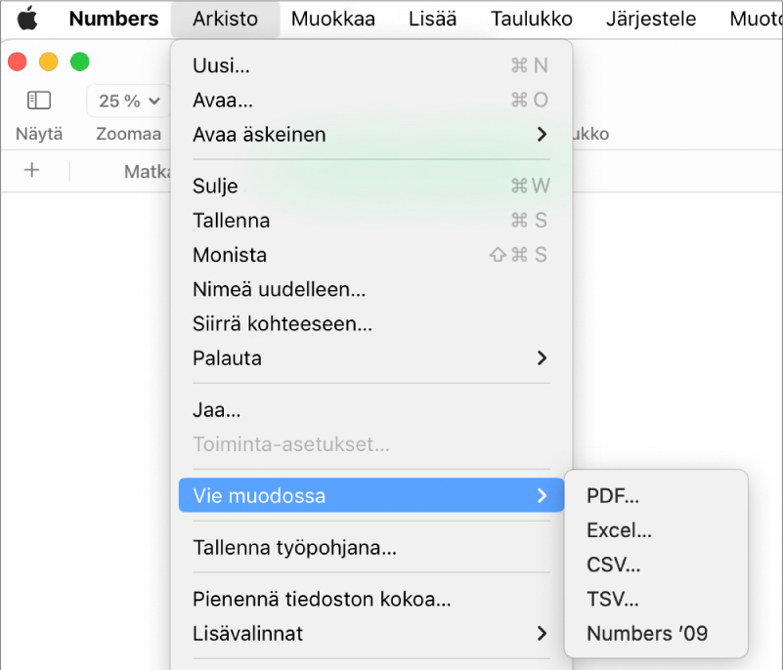This screenshot has height=670, width=783.
Task: Open the Numbers app menu
Action: pos(113,19)
